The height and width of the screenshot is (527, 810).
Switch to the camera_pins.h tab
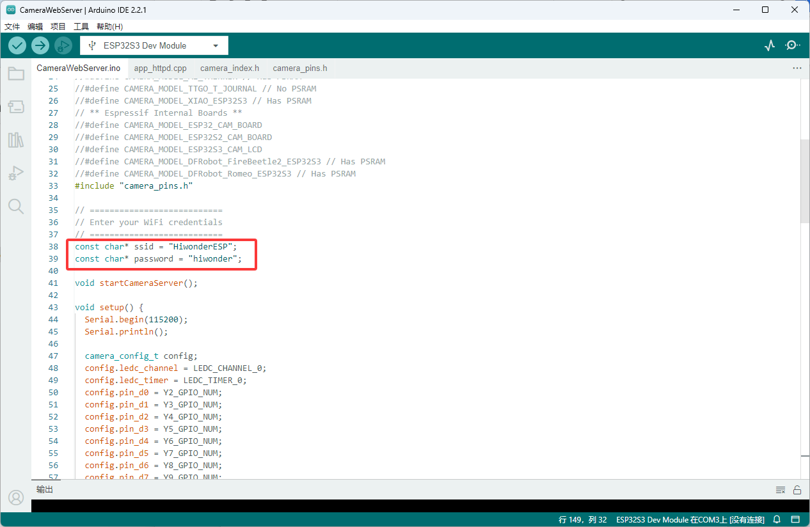[x=300, y=68]
